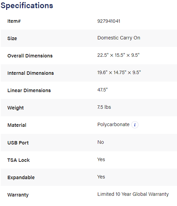Select the Warranty label

[x=18, y=195]
